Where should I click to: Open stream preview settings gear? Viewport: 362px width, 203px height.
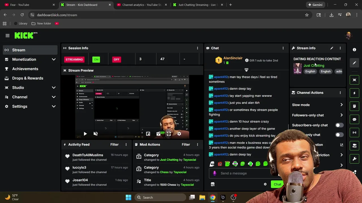tap(179, 134)
